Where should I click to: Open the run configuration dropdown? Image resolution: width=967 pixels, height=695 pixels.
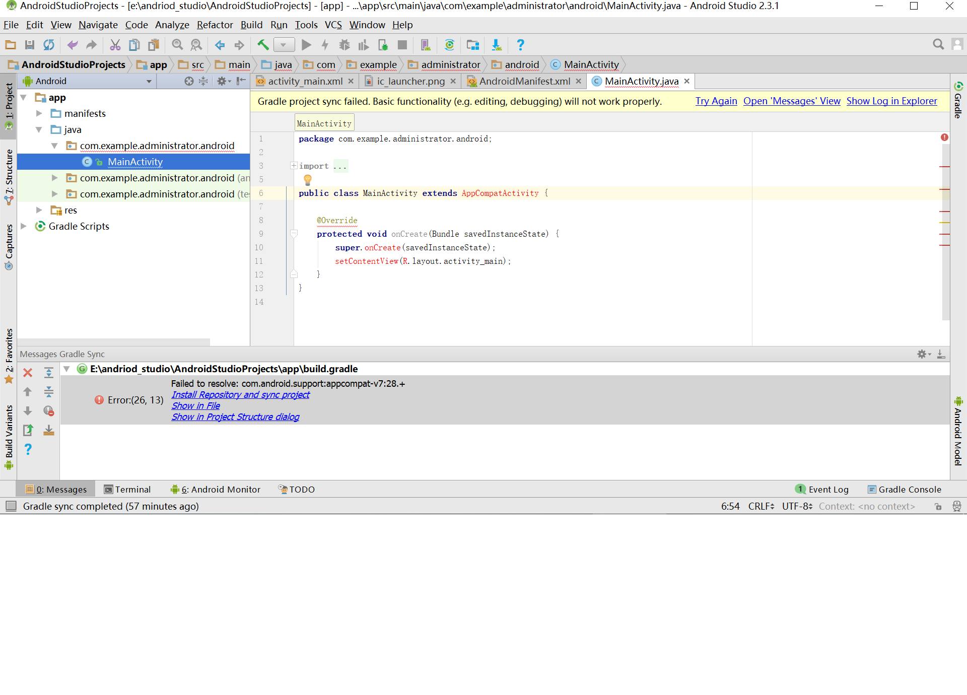pyautogui.click(x=284, y=45)
